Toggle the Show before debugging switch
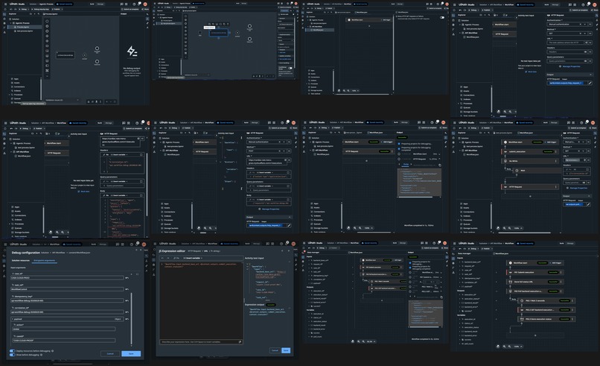This screenshot has height=366, width=600. [12, 355]
